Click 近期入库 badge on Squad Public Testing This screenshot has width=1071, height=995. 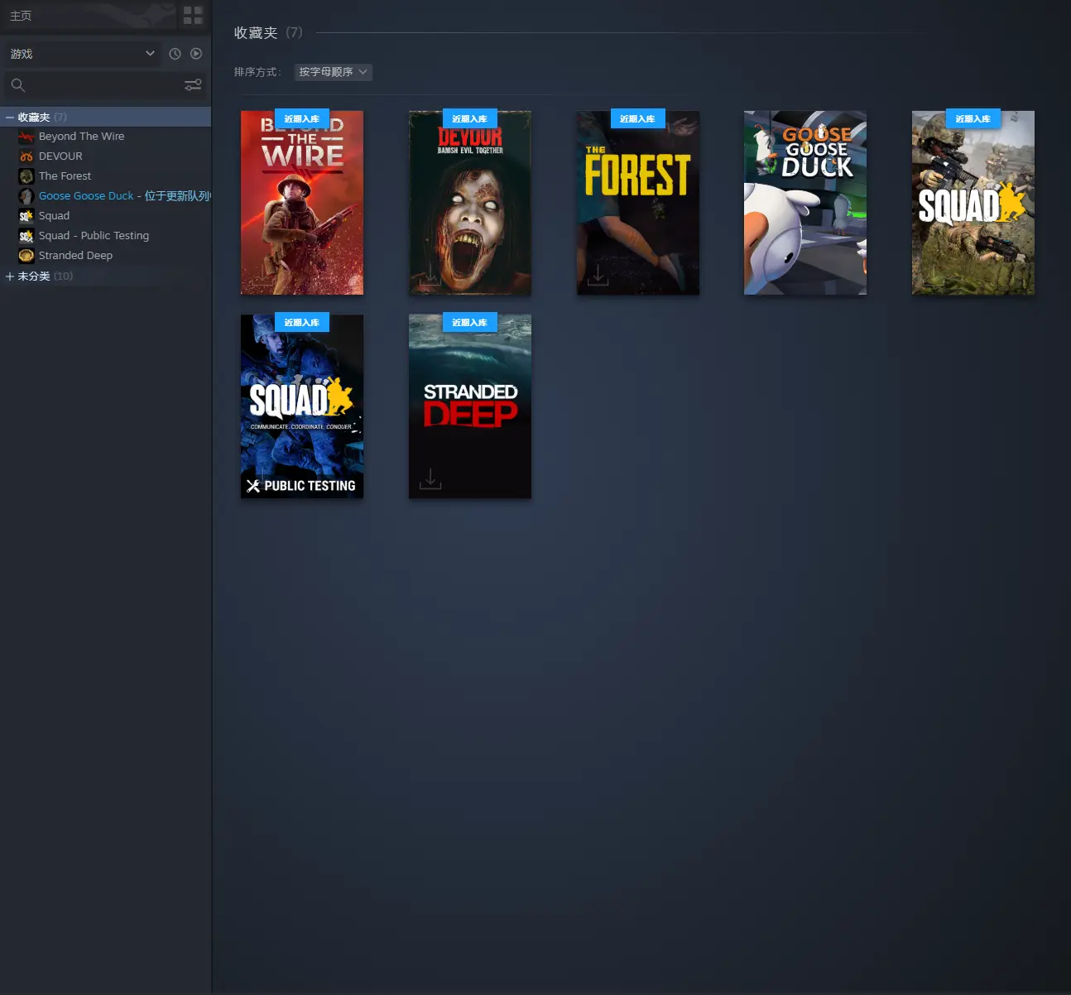coord(302,322)
